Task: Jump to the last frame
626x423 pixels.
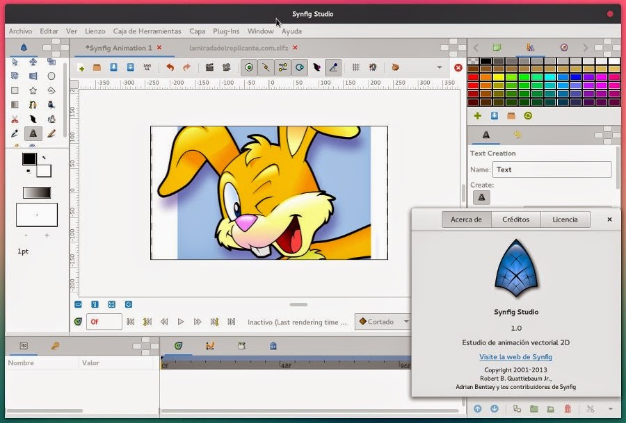Action: click(x=231, y=322)
